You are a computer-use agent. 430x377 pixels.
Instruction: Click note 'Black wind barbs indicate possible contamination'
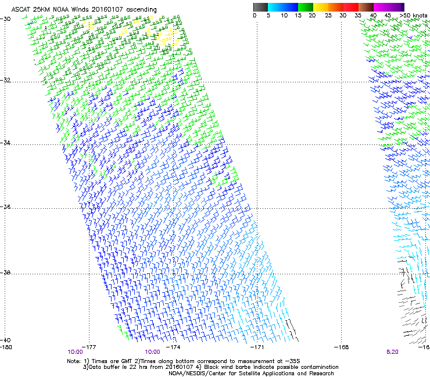(271, 367)
